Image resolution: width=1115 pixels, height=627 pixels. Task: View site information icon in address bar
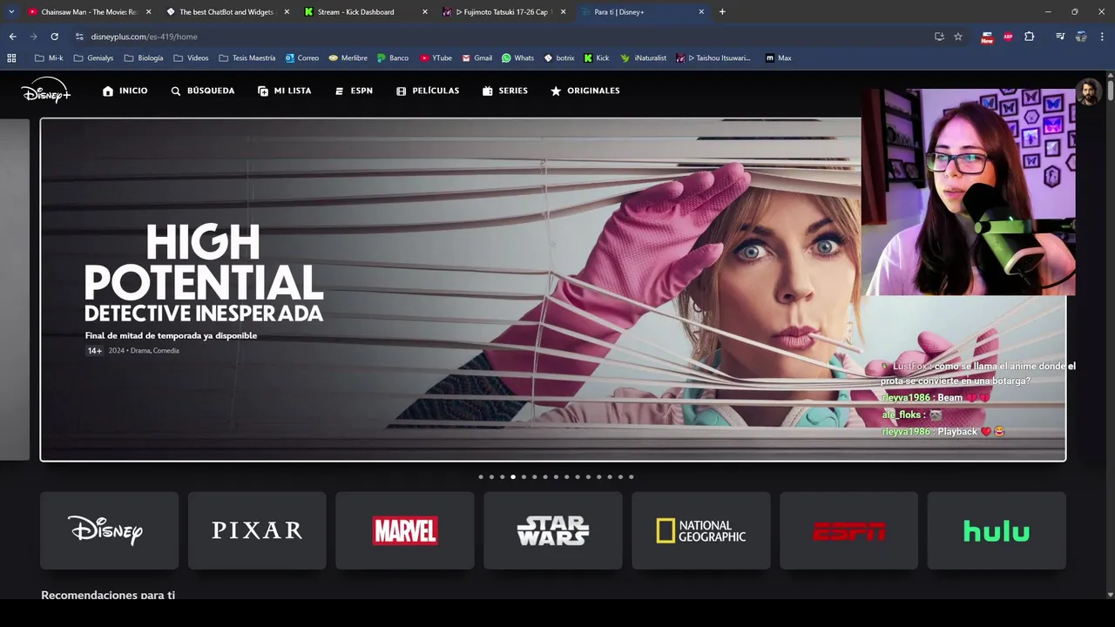pos(79,37)
